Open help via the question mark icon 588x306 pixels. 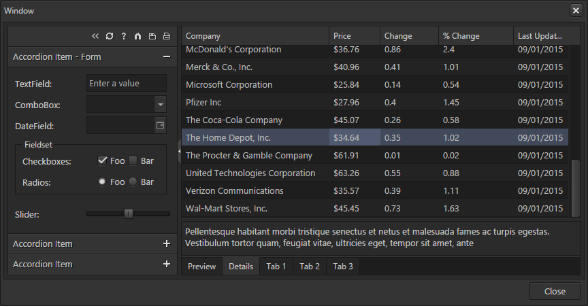(124, 36)
